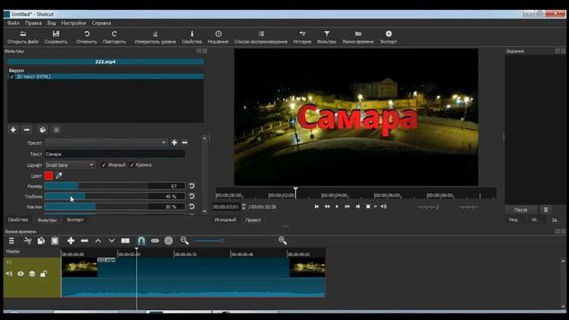This screenshot has width=569, height=320.
Task: Click the red color swatch
Action: 49,176
